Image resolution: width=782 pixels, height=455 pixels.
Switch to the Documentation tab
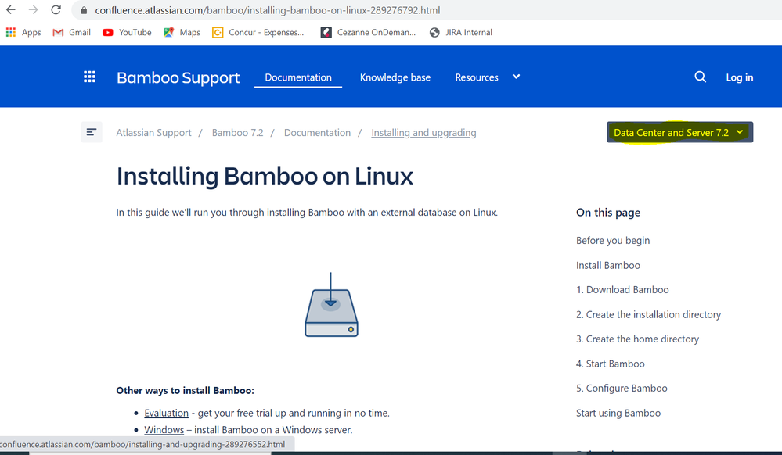[297, 77]
